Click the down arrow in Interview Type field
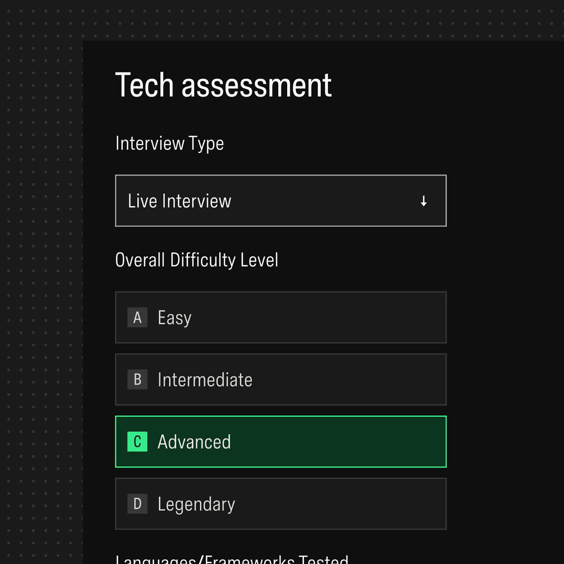The image size is (564, 564). [x=424, y=201]
